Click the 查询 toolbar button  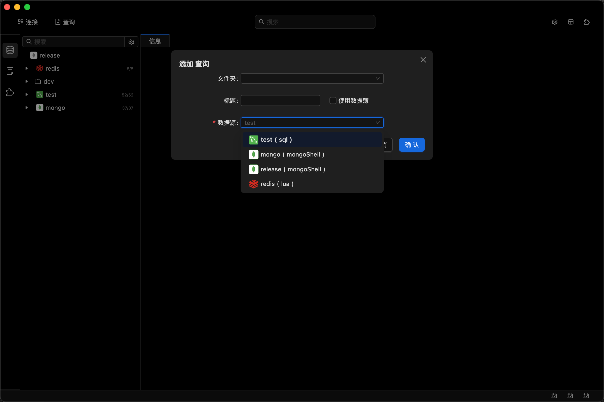click(65, 22)
